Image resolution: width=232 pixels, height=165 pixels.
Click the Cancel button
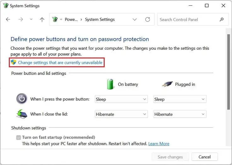click(x=204, y=157)
